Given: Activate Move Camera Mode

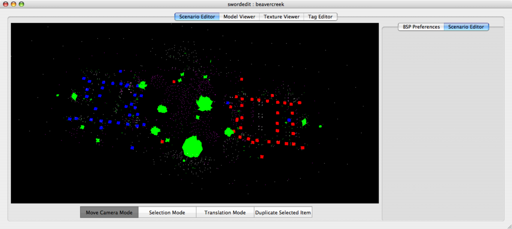Looking at the screenshot, I should (x=109, y=212).
